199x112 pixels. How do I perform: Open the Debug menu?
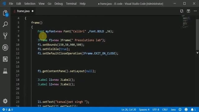pyautogui.click(x=59, y=4)
